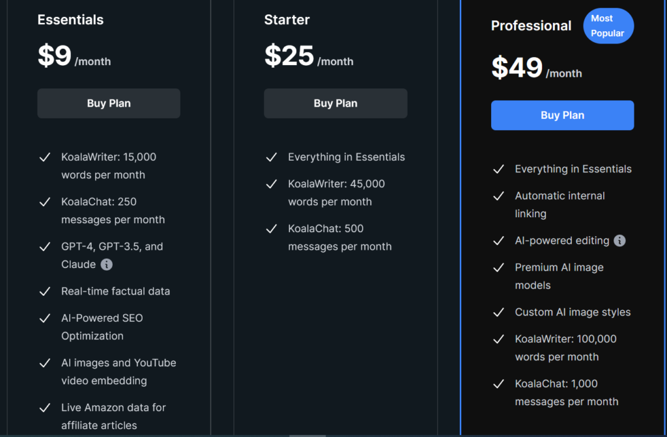Click checkmark next to Automatic internal linking
Screen dimensions: 667x437
click(498, 196)
